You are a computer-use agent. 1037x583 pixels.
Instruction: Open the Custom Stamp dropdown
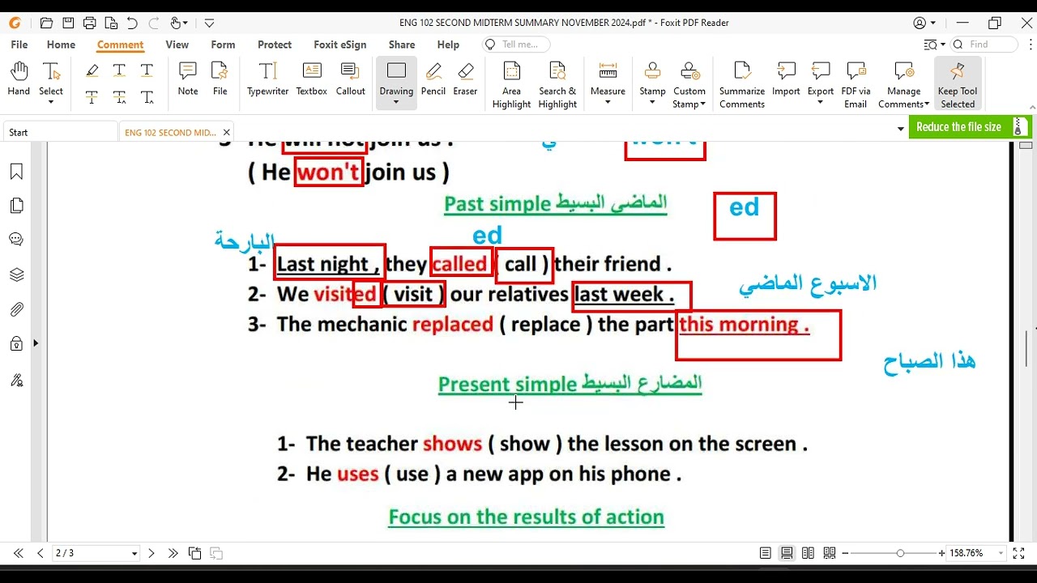pos(702,104)
